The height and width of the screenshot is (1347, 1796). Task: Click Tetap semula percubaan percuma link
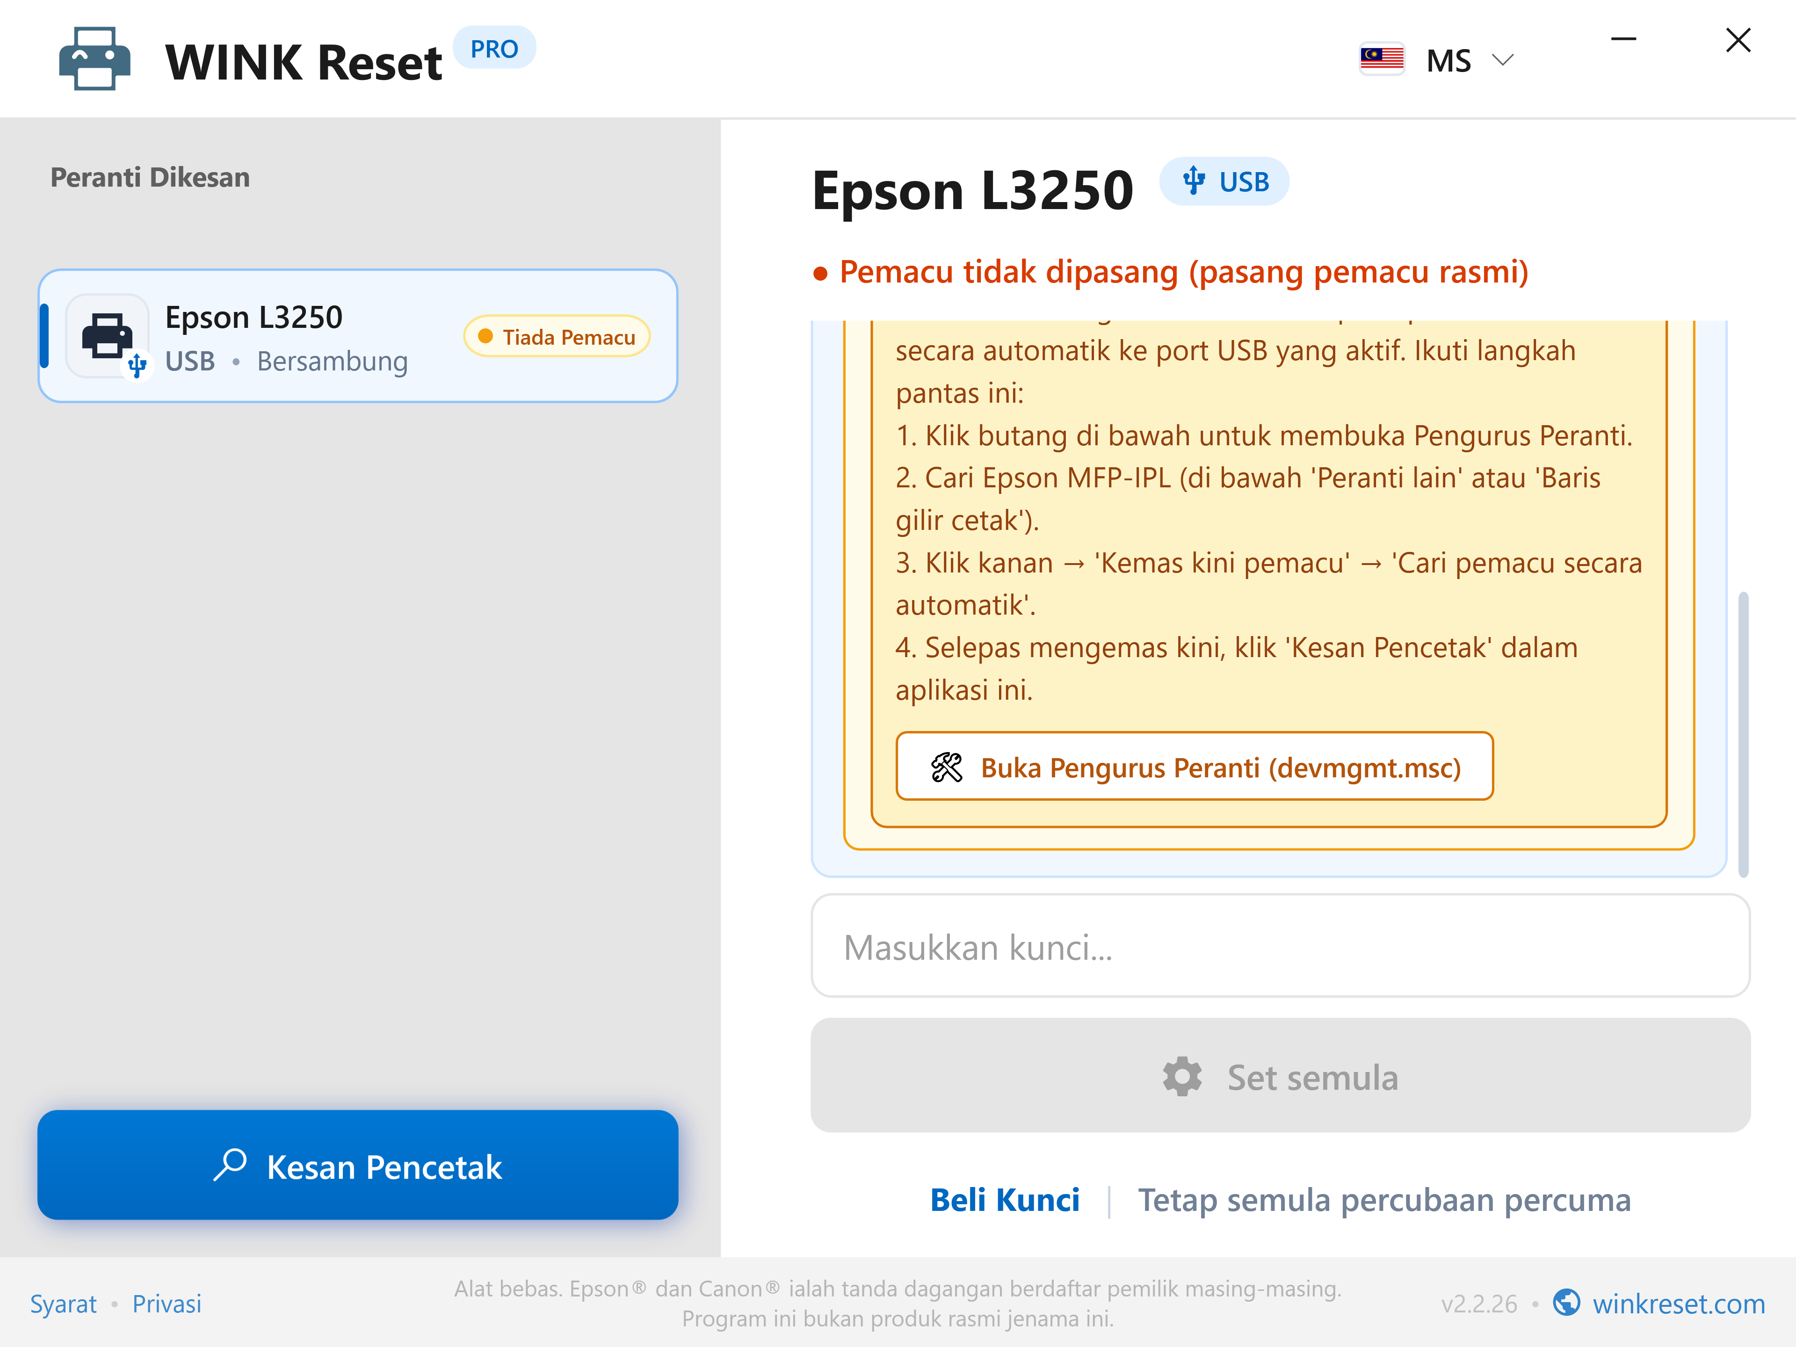1384,1200
